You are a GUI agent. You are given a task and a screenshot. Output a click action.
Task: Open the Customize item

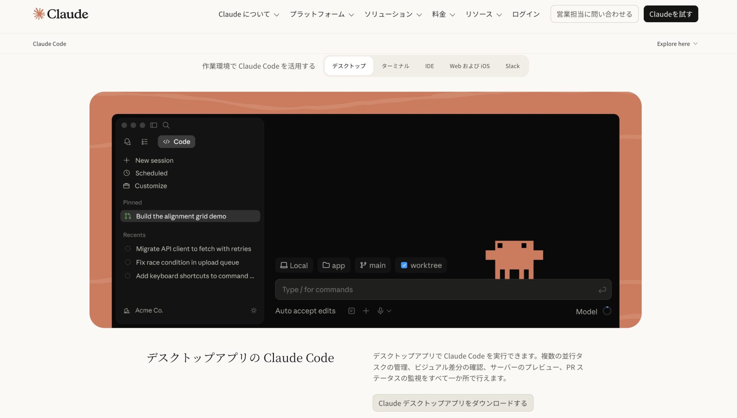click(x=145, y=186)
